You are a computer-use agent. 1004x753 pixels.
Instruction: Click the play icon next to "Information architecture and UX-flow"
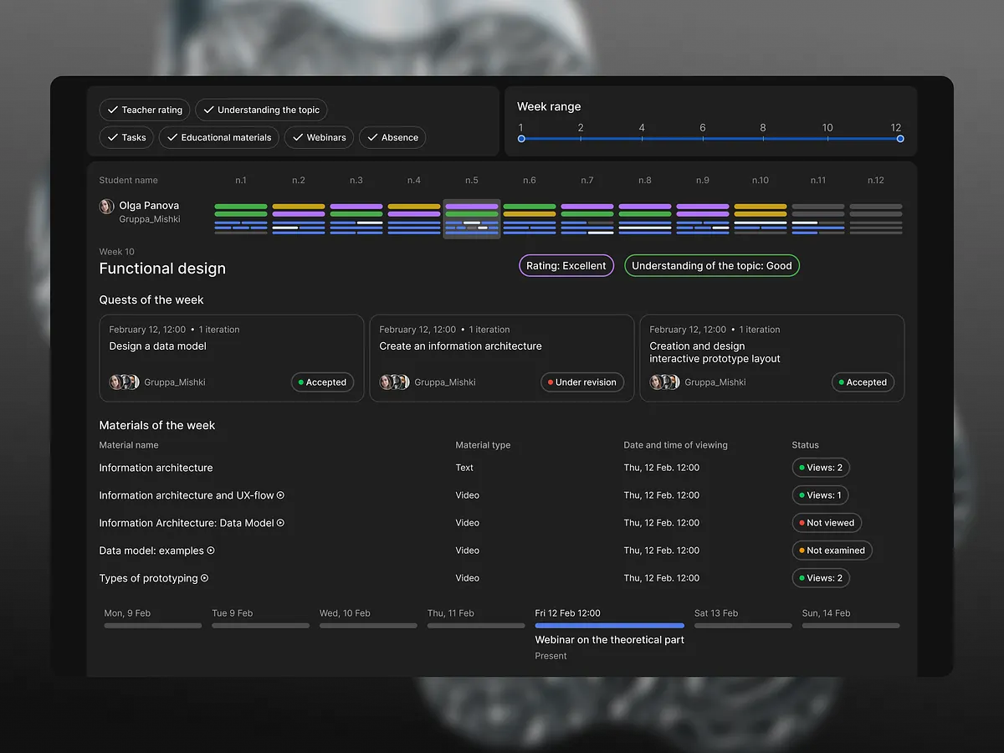click(x=279, y=494)
